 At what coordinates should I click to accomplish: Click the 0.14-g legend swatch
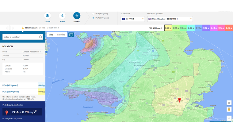214,28
